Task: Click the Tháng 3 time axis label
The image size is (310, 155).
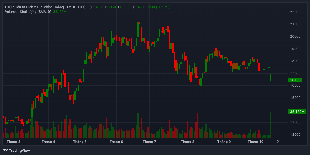Action: point(14,142)
